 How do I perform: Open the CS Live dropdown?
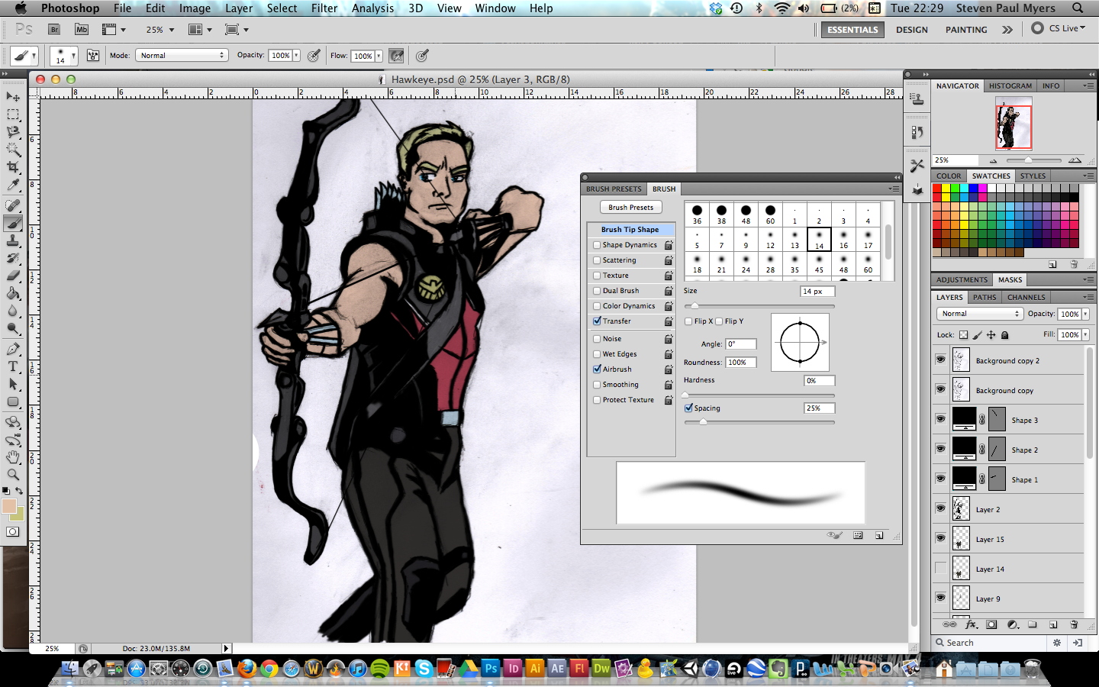coord(1059,28)
